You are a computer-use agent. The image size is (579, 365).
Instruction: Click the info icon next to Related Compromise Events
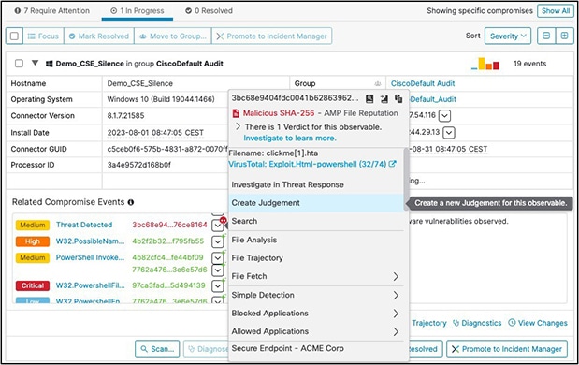[x=131, y=202]
